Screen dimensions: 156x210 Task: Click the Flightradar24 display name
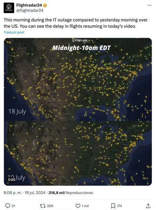tap(29, 5)
